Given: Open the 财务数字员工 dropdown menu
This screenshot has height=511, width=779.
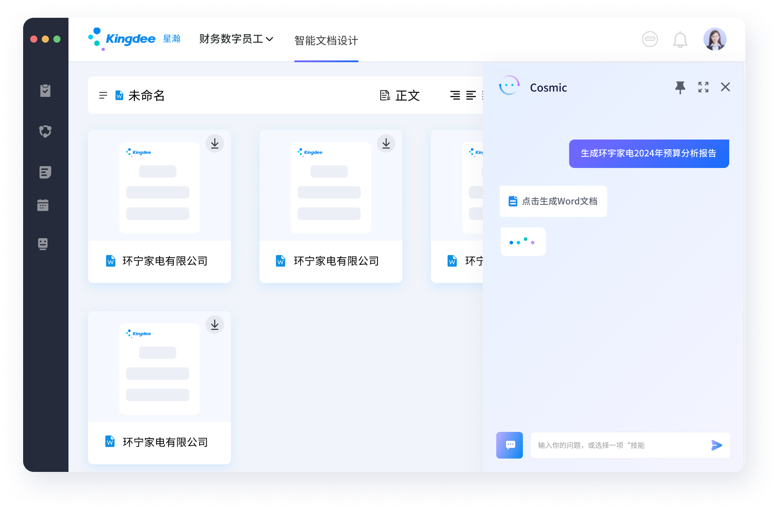Looking at the screenshot, I should click(236, 39).
